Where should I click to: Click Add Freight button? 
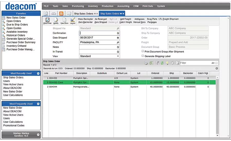[x=126, y=19]
